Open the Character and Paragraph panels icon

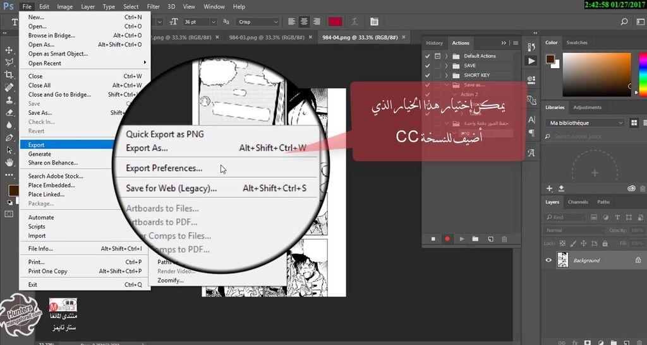(374, 22)
